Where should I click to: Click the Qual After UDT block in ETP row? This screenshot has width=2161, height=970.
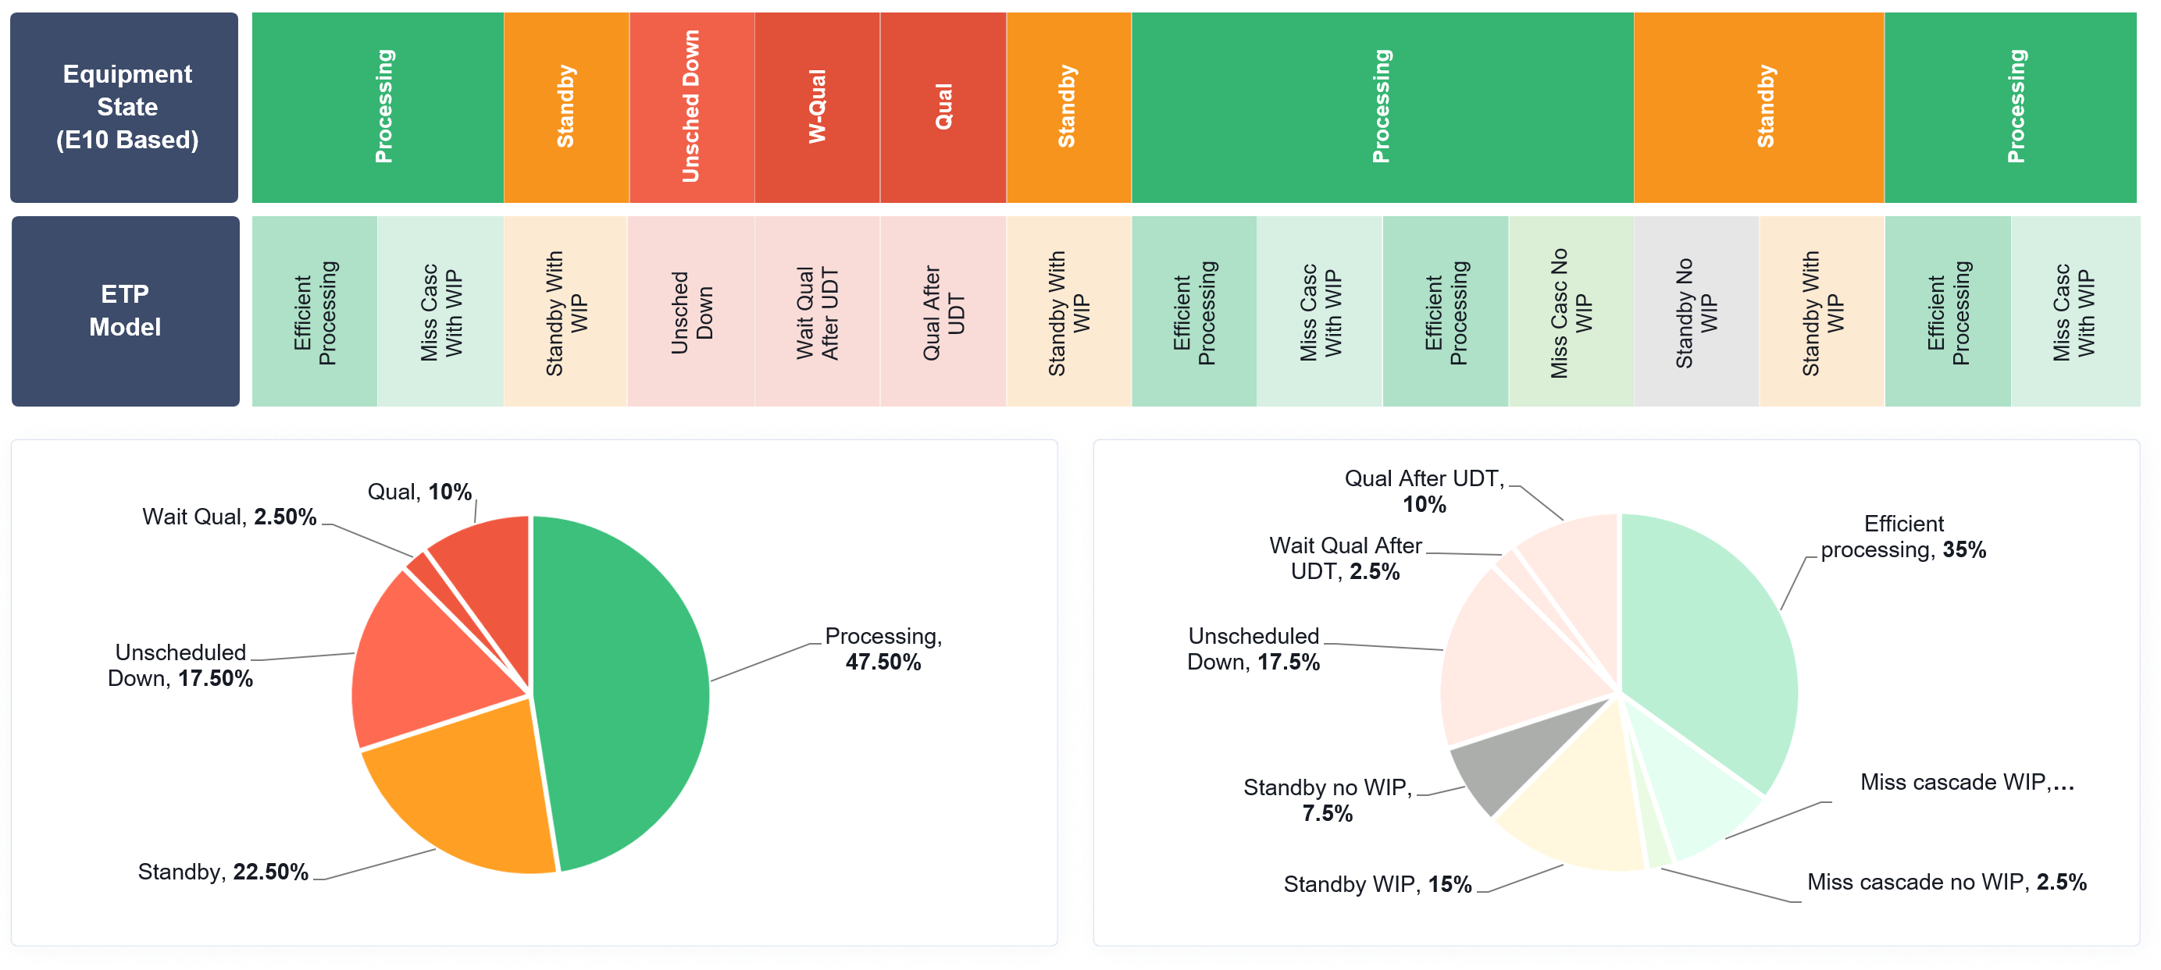[943, 312]
